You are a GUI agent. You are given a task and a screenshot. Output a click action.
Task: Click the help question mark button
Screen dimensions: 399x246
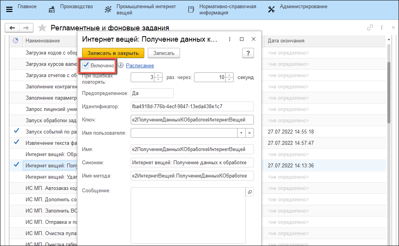click(x=248, y=53)
